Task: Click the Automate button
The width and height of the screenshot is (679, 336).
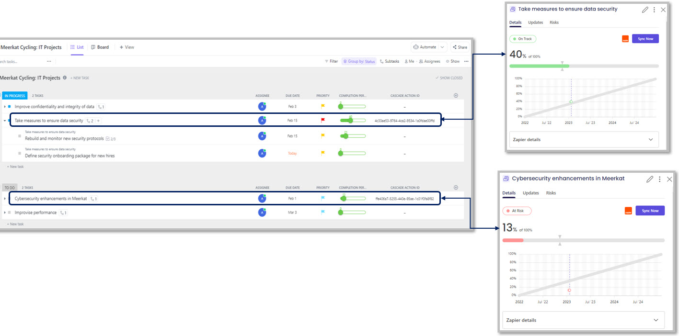Action: [x=425, y=47]
